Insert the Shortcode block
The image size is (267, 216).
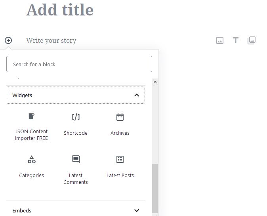(76, 127)
